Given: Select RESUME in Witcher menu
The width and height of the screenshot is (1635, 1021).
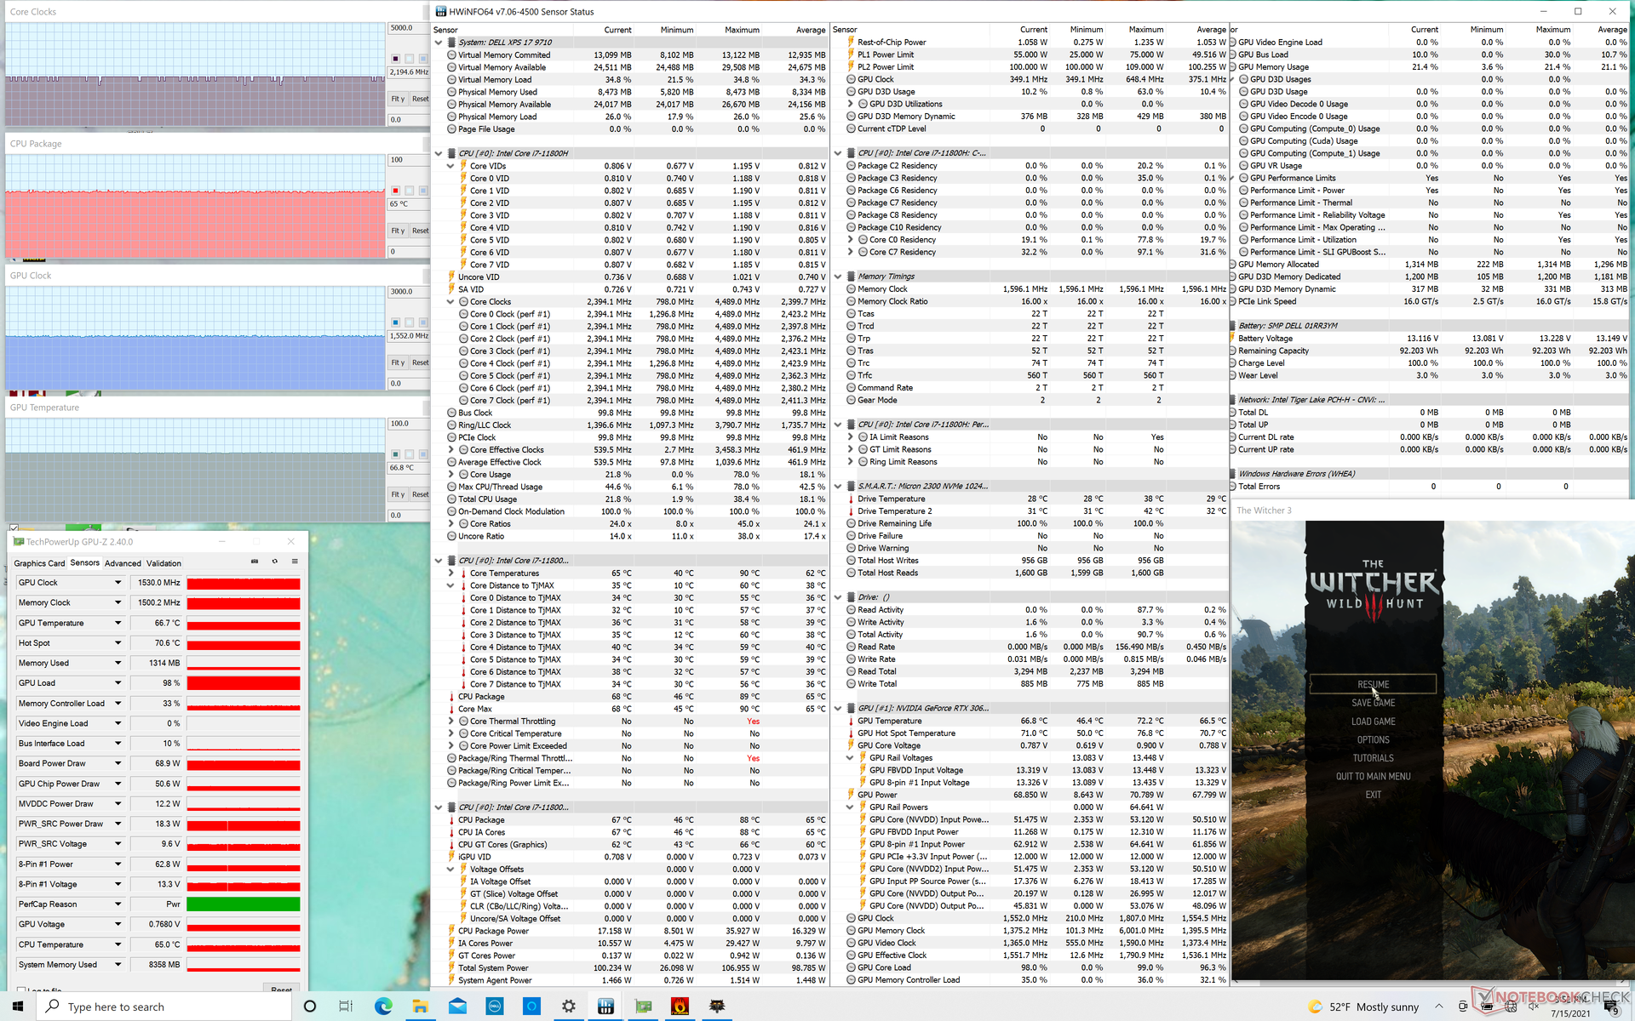Looking at the screenshot, I should coord(1373,684).
